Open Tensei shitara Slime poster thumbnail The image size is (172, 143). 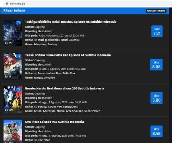coord(13,66)
